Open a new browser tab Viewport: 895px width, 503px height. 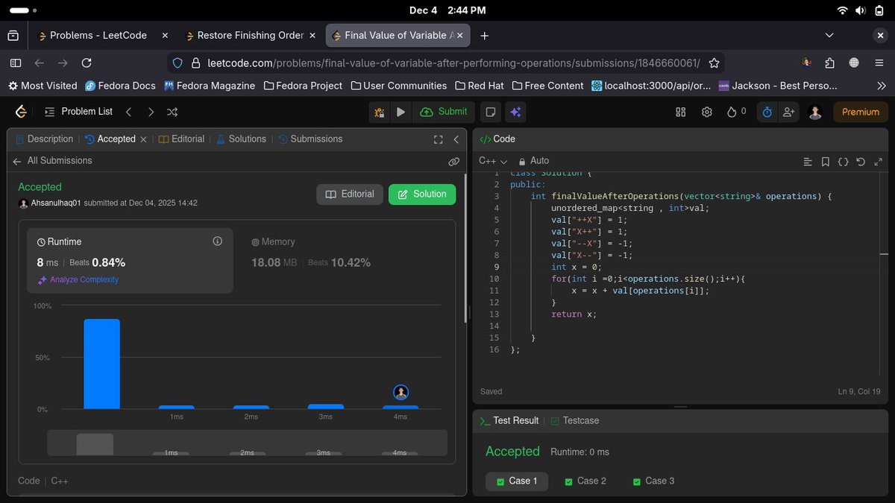tap(485, 35)
